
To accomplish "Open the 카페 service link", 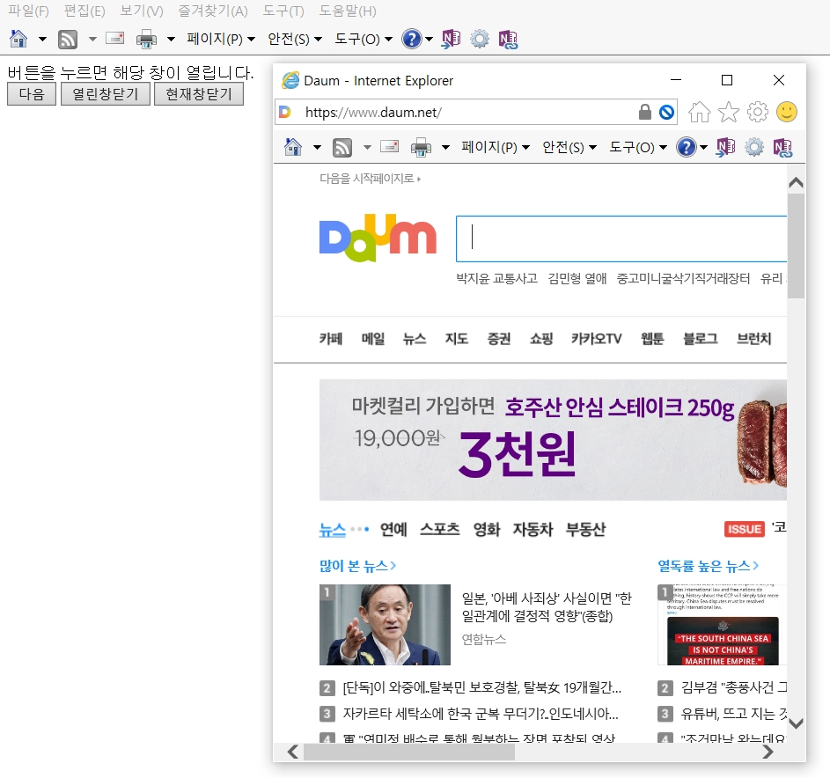I will (x=331, y=339).
